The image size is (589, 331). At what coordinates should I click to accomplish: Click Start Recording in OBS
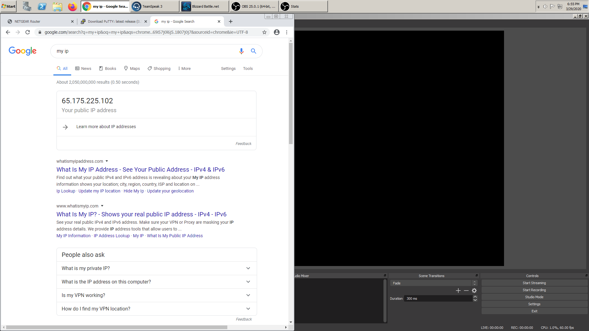[x=534, y=290]
